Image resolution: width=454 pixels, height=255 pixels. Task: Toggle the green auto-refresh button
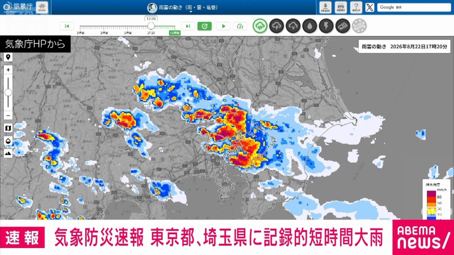pyautogui.click(x=205, y=26)
